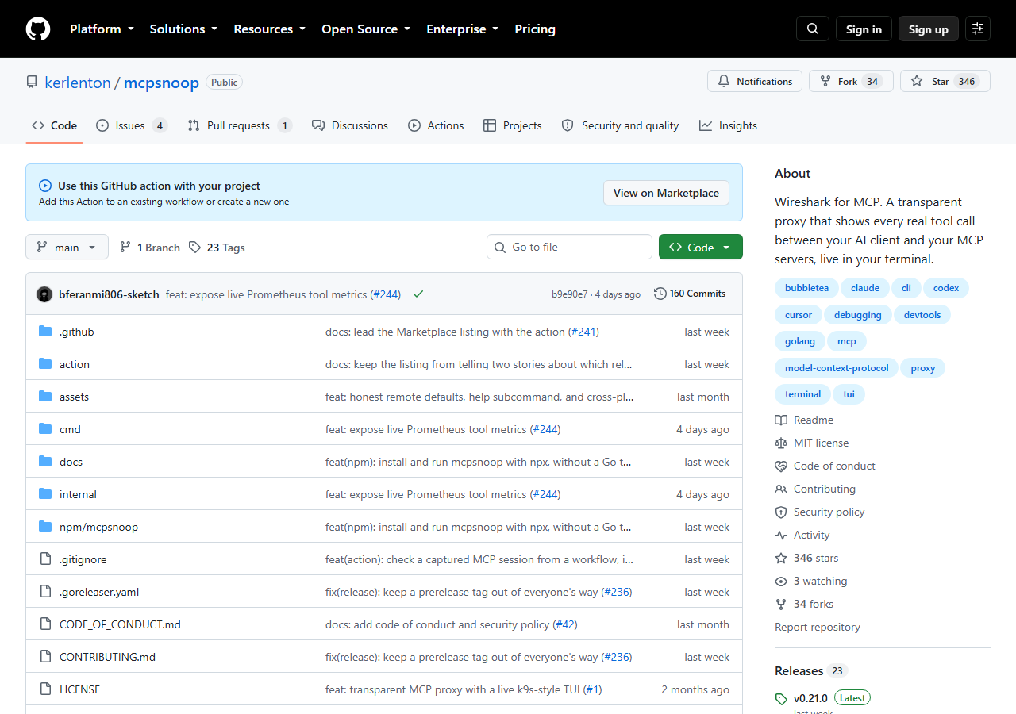Screen dimensions: 1016x714
Task: Click the GitHub logo icon
Action: tap(38, 29)
